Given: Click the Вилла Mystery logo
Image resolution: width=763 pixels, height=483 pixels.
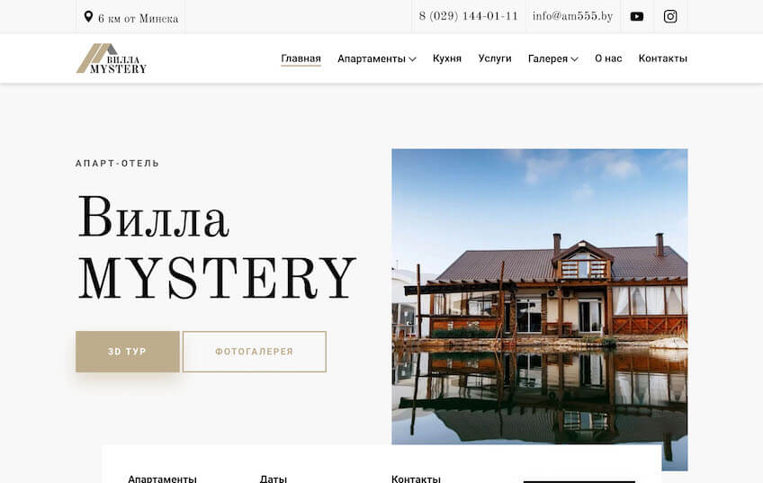Looking at the screenshot, I should pyautogui.click(x=111, y=58).
